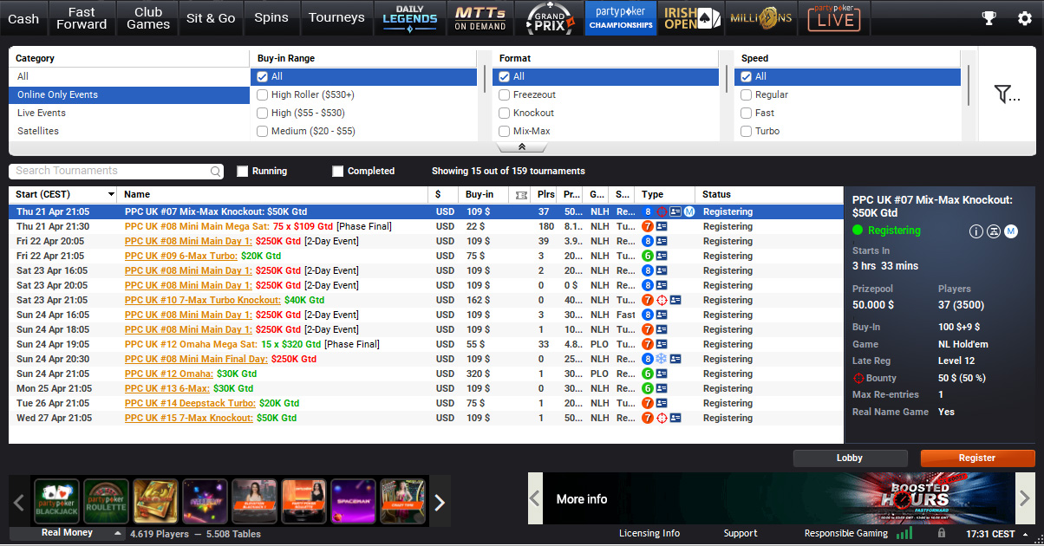Click the trophy leaderboard icon
The height and width of the screenshot is (546, 1044).
point(989,18)
